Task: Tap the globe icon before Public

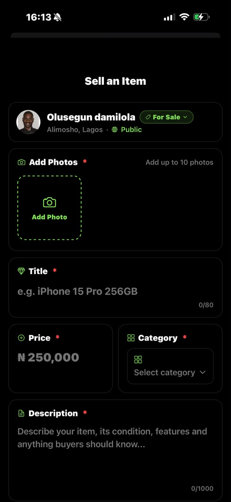Action: point(115,130)
